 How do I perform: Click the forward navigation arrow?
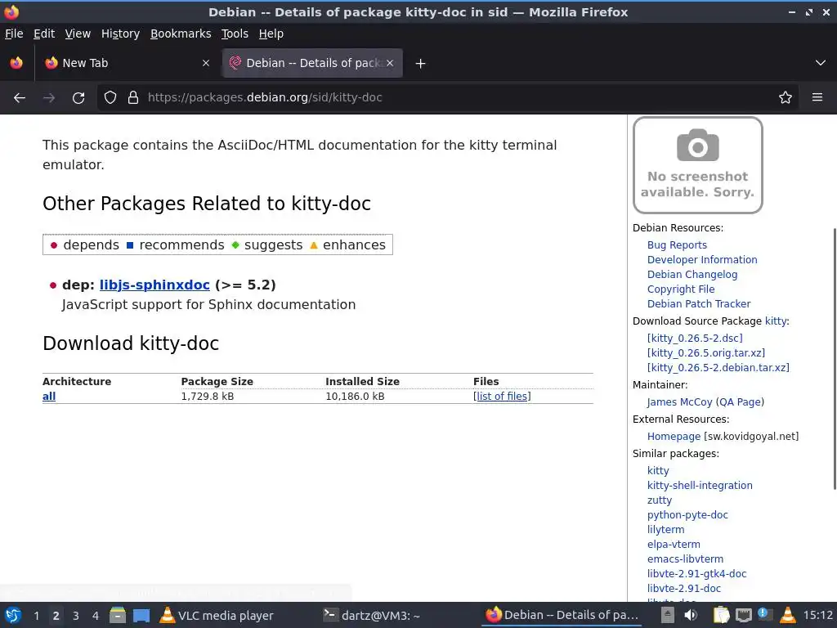pyautogui.click(x=49, y=98)
